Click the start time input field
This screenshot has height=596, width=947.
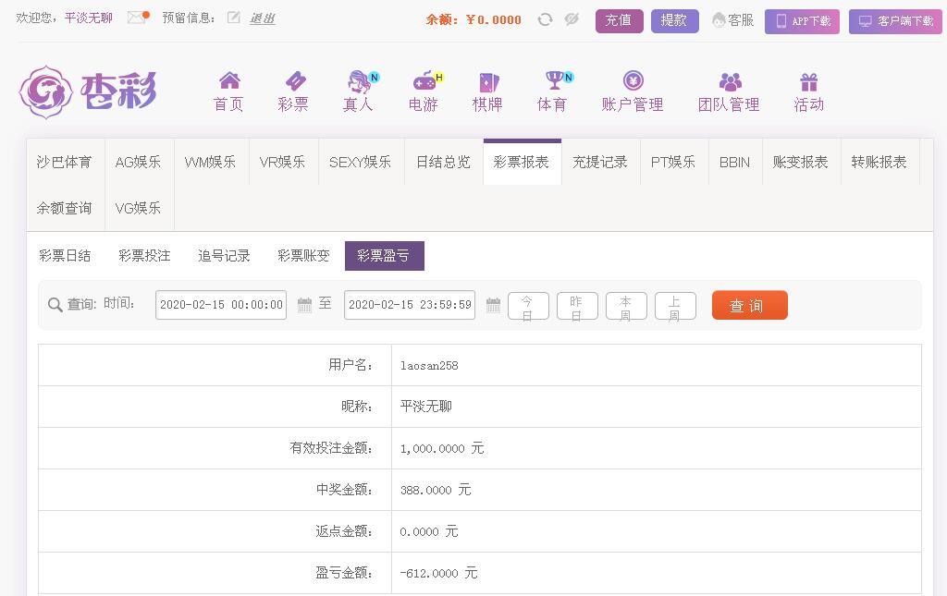click(x=221, y=305)
